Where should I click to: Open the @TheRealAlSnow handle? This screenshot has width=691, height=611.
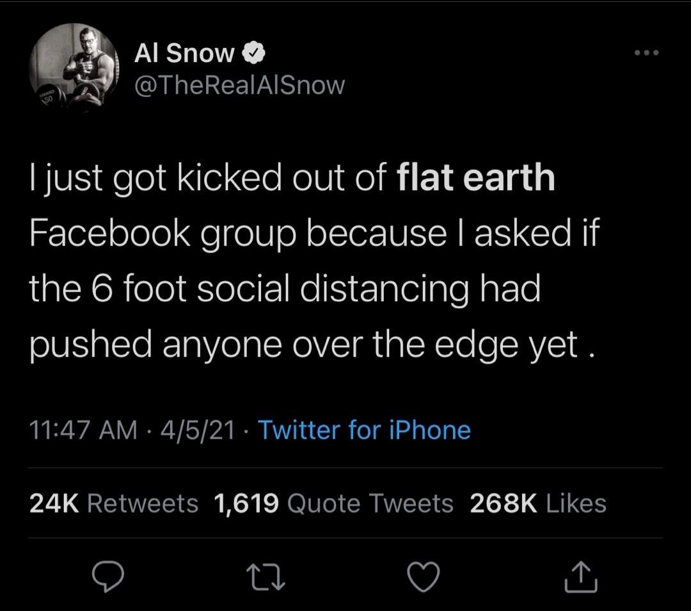click(239, 85)
